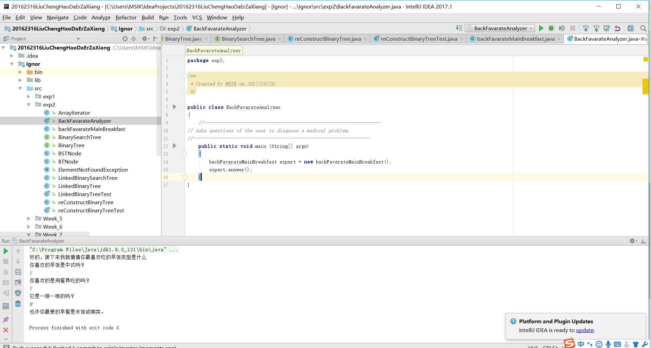The image size is (651, 348).
Task: Collapse the Ignor module
Action: [12, 64]
